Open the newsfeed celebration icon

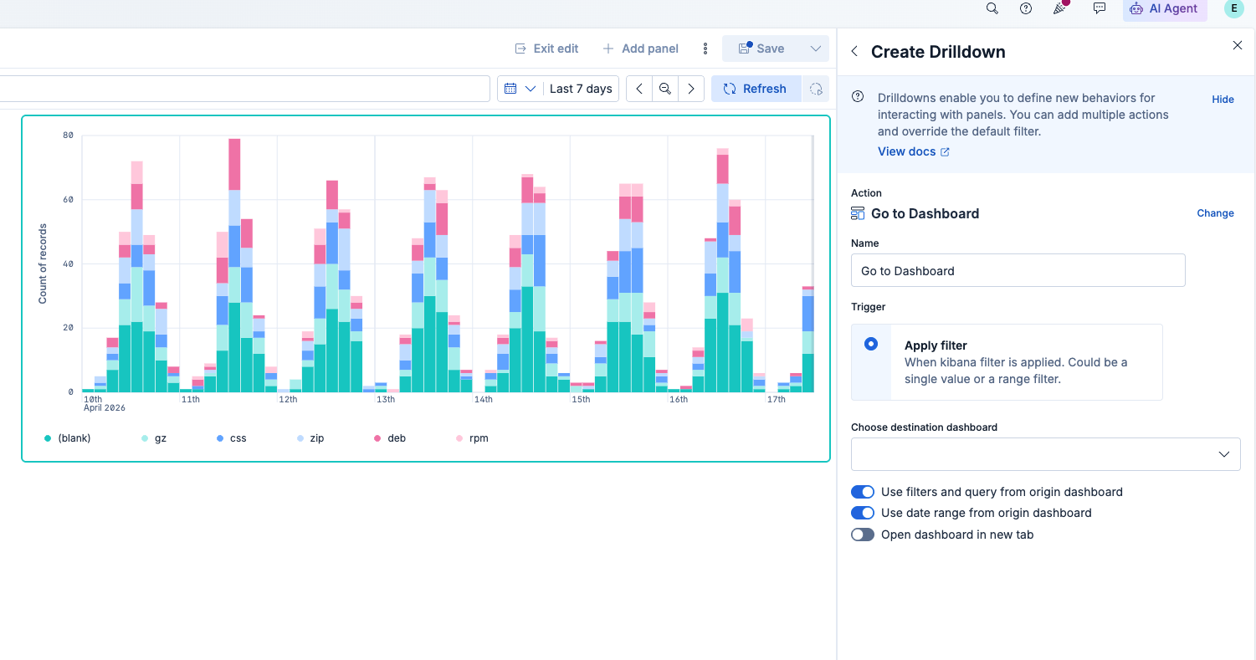1061,8
